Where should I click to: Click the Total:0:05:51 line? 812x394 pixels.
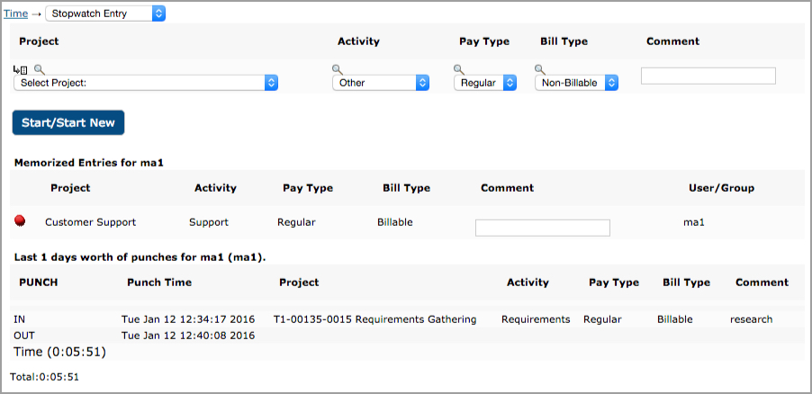click(x=44, y=377)
